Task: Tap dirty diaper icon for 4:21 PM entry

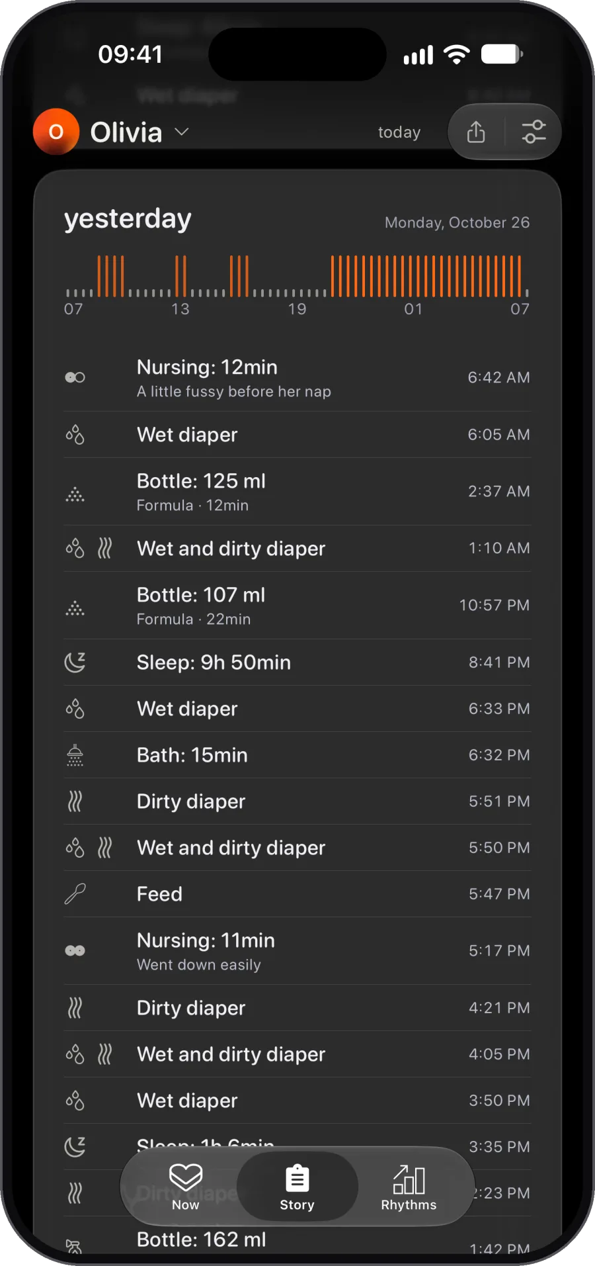Action: point(75,1008)
